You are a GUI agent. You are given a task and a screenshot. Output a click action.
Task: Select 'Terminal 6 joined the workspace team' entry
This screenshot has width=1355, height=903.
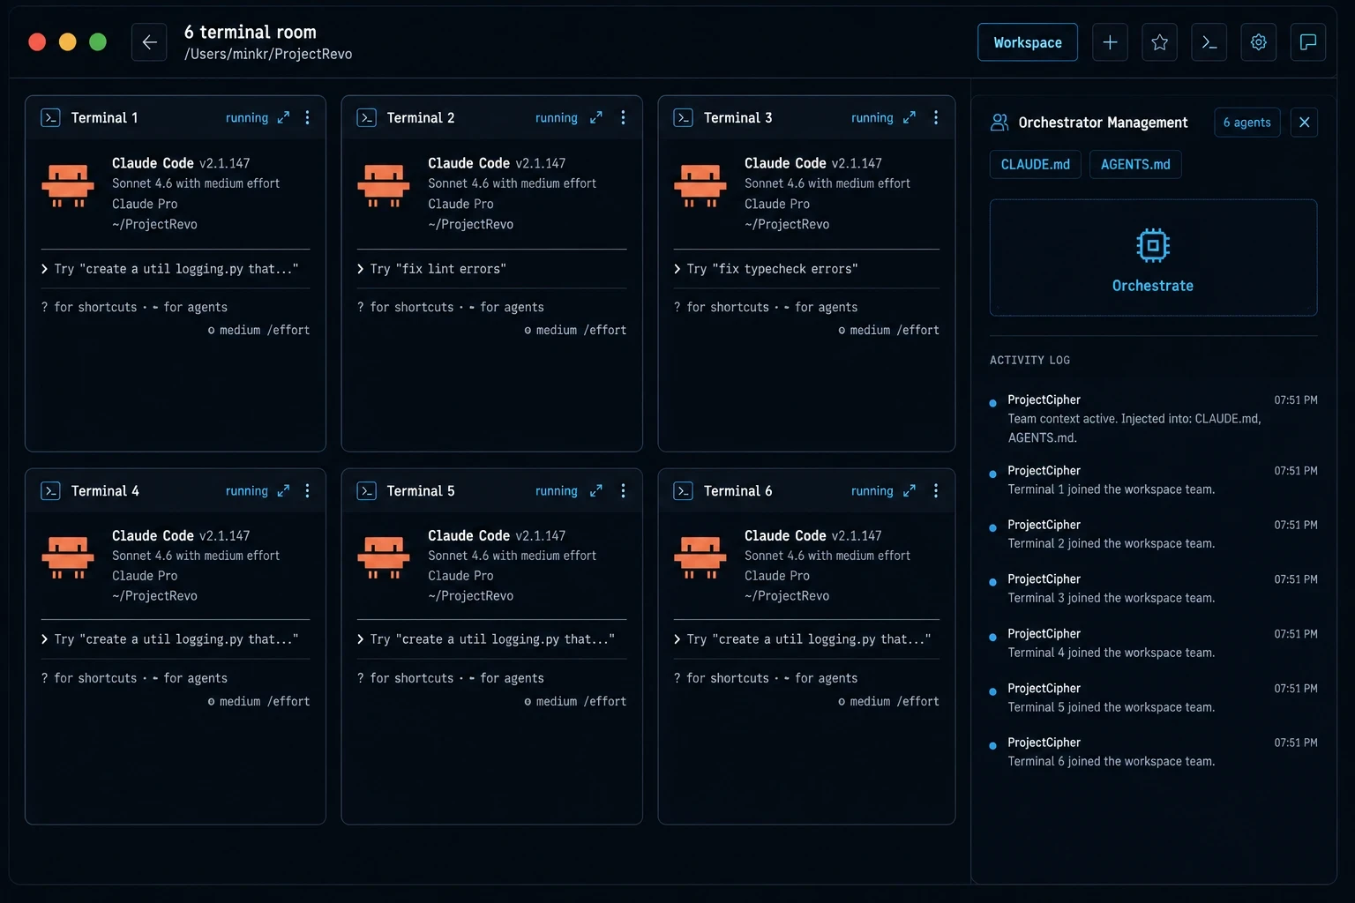pos(1153,751)
